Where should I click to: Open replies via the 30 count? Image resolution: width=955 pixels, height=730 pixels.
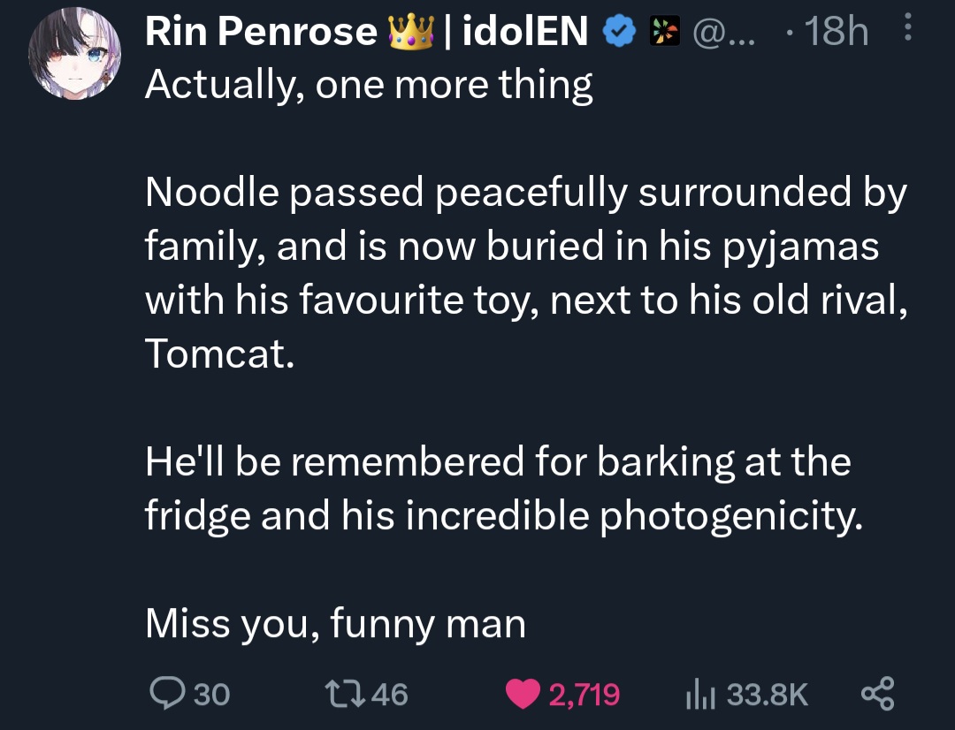pyautogui.click(x=212, y=694)
